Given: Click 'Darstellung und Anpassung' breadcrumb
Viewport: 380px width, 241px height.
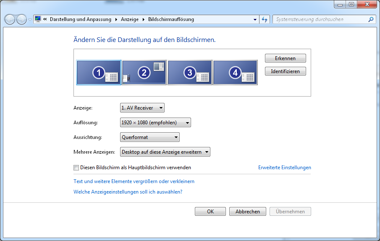Looking at the screenshot, I should [81, 19].
